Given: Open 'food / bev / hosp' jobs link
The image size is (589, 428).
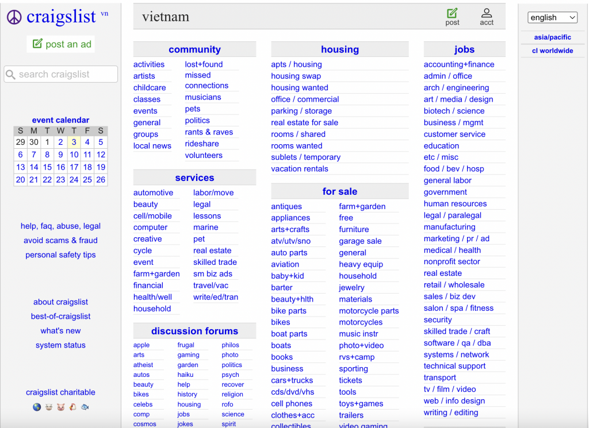Looking at the screenshot, I should coord(454,169).
